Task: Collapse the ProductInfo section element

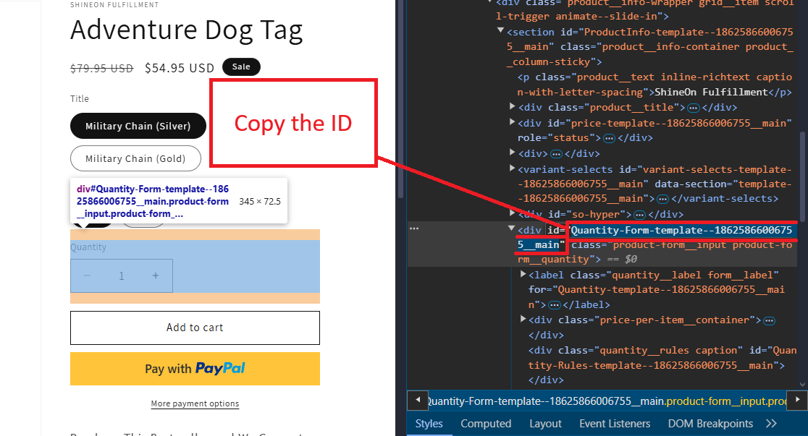Action: point(500,31)
